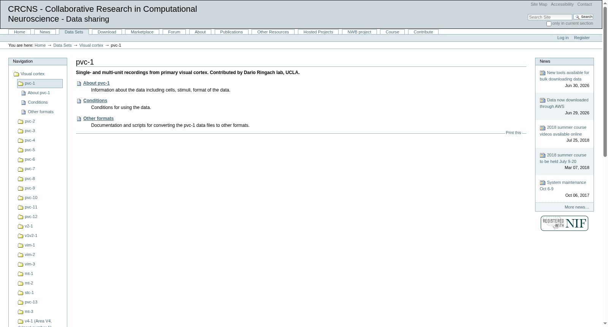The width and height of the screenshot is (608, 327).
Task: Open the Publications tab
Action: 231,32
